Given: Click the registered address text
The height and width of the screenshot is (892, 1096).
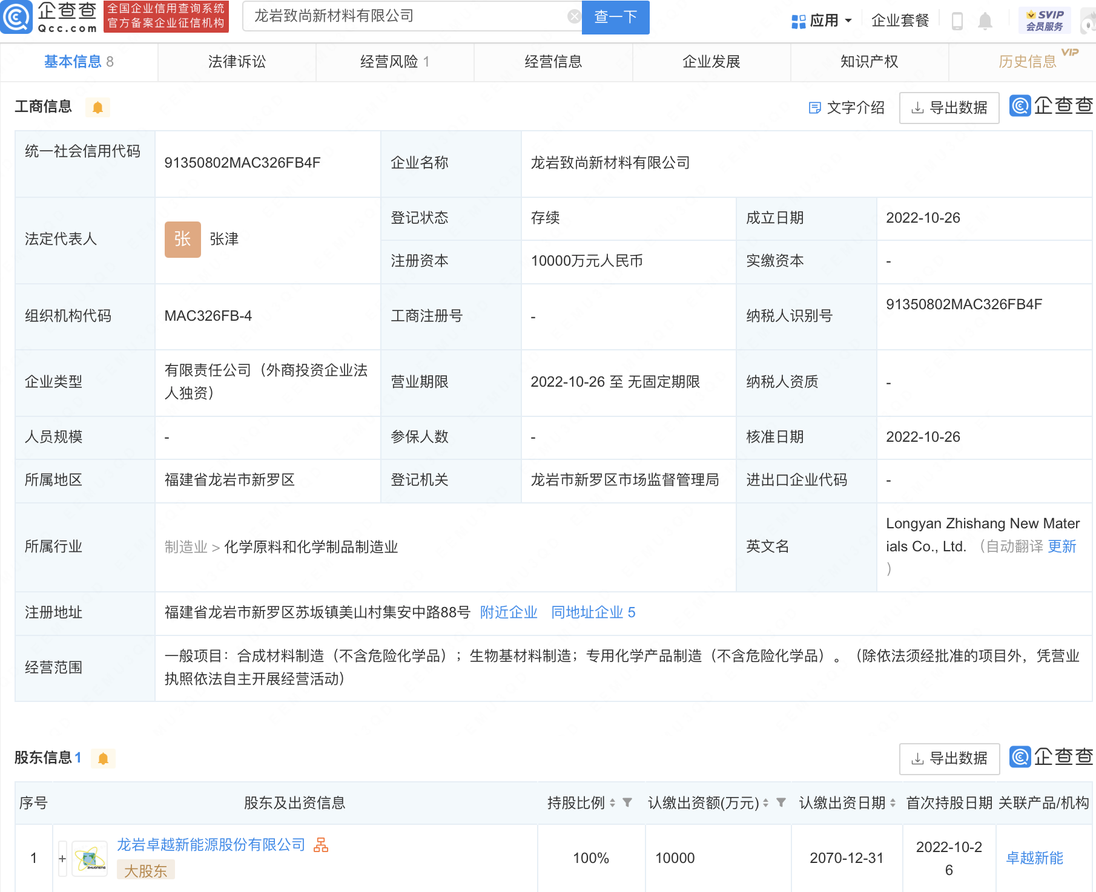Looking at the screenshot, I should (317, 612).
